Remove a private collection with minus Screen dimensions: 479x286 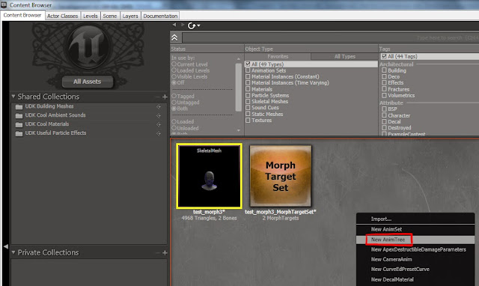(x=157, y=253)
